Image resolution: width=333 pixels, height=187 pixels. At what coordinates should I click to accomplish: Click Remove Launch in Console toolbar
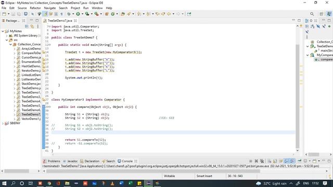(257, 161)
